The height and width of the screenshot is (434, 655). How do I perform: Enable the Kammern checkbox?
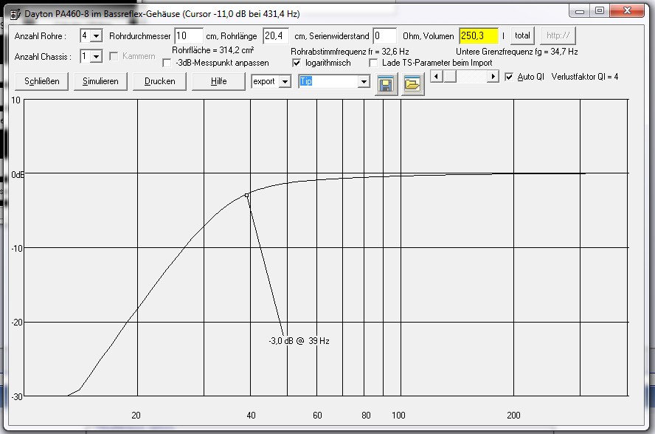click(114, 56)
